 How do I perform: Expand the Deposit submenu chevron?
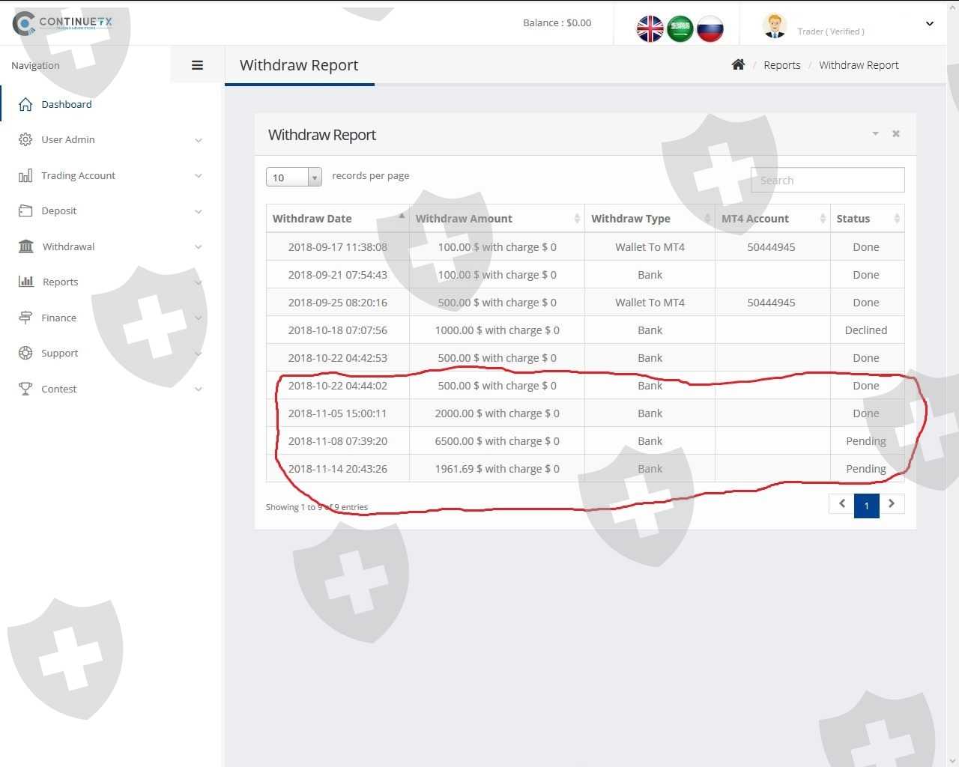199,211
